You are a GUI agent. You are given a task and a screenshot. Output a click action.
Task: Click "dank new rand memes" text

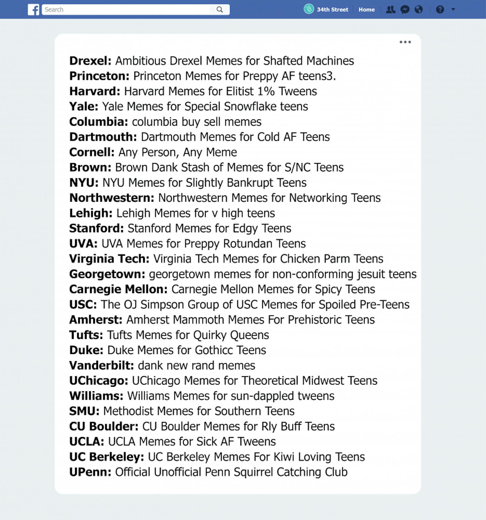pyautogui.click(x=196, y=365)
